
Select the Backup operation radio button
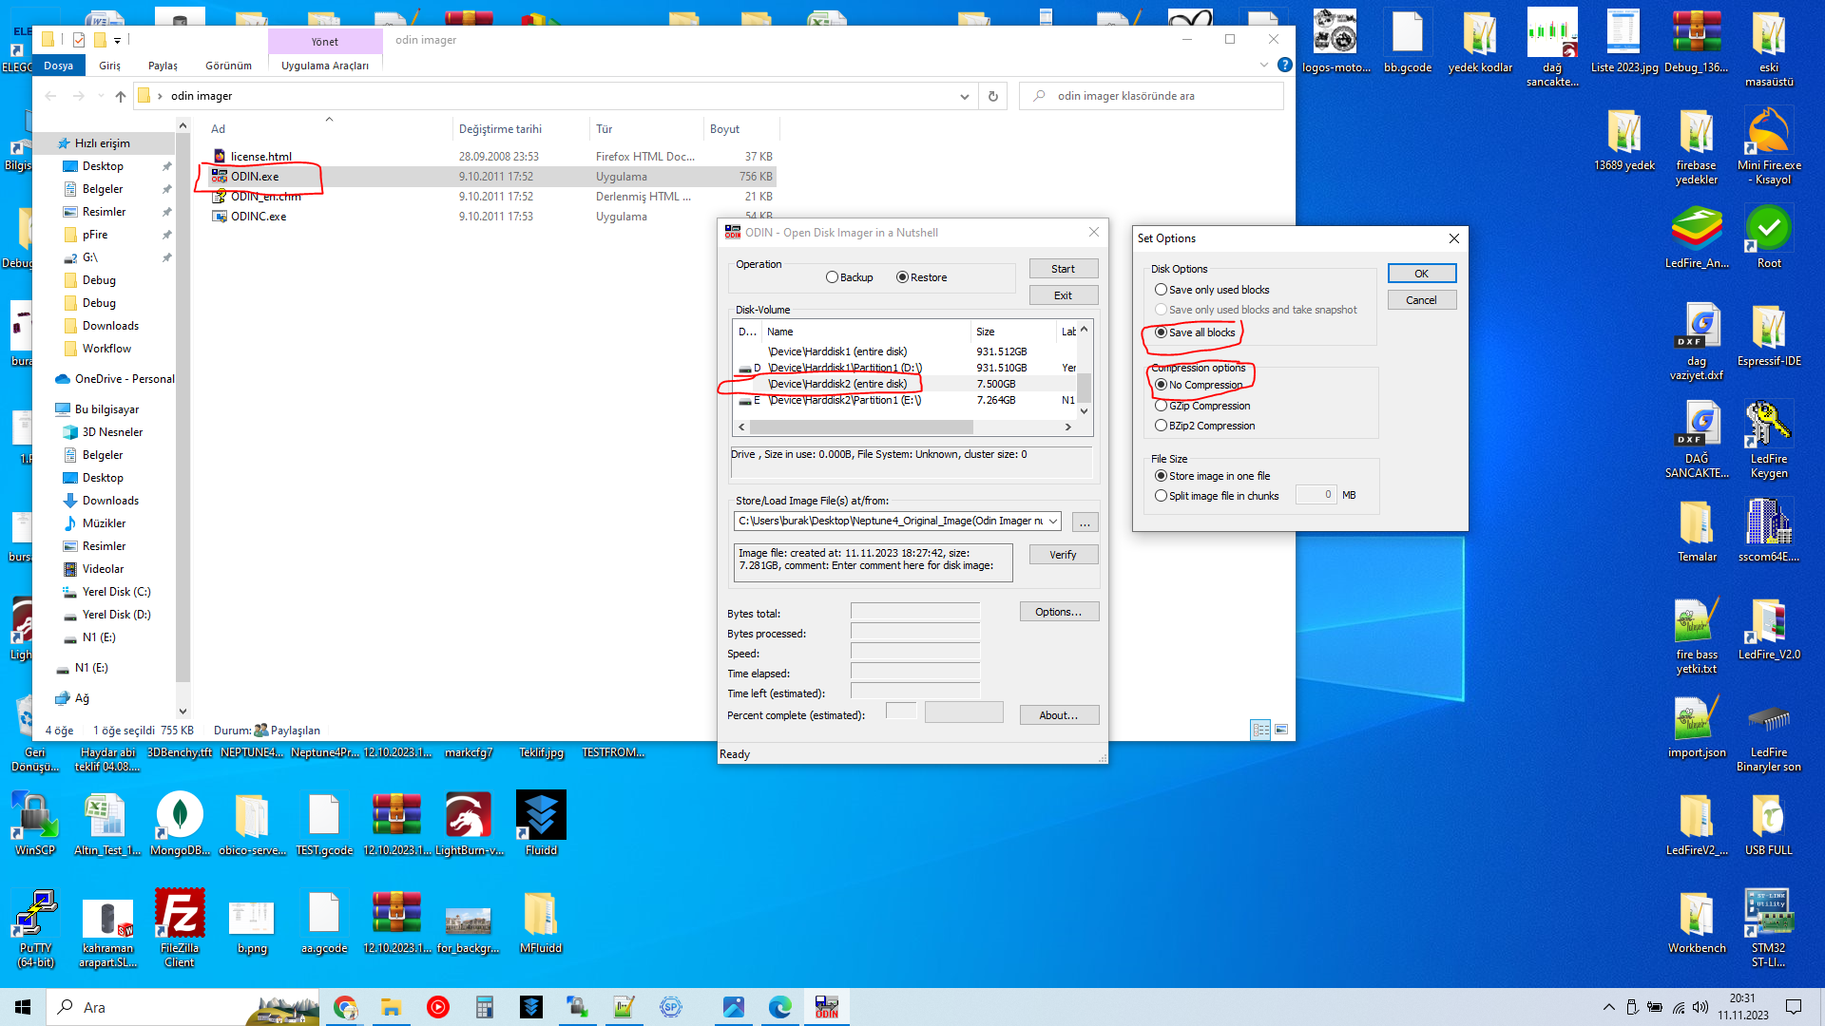(x=833, y=277)
